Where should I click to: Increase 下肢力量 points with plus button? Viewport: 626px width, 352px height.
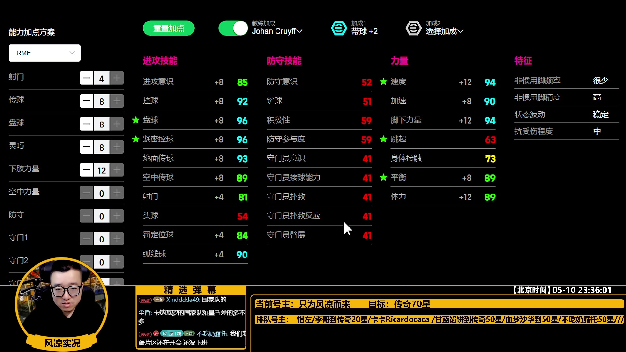click(x=117, y=170)
